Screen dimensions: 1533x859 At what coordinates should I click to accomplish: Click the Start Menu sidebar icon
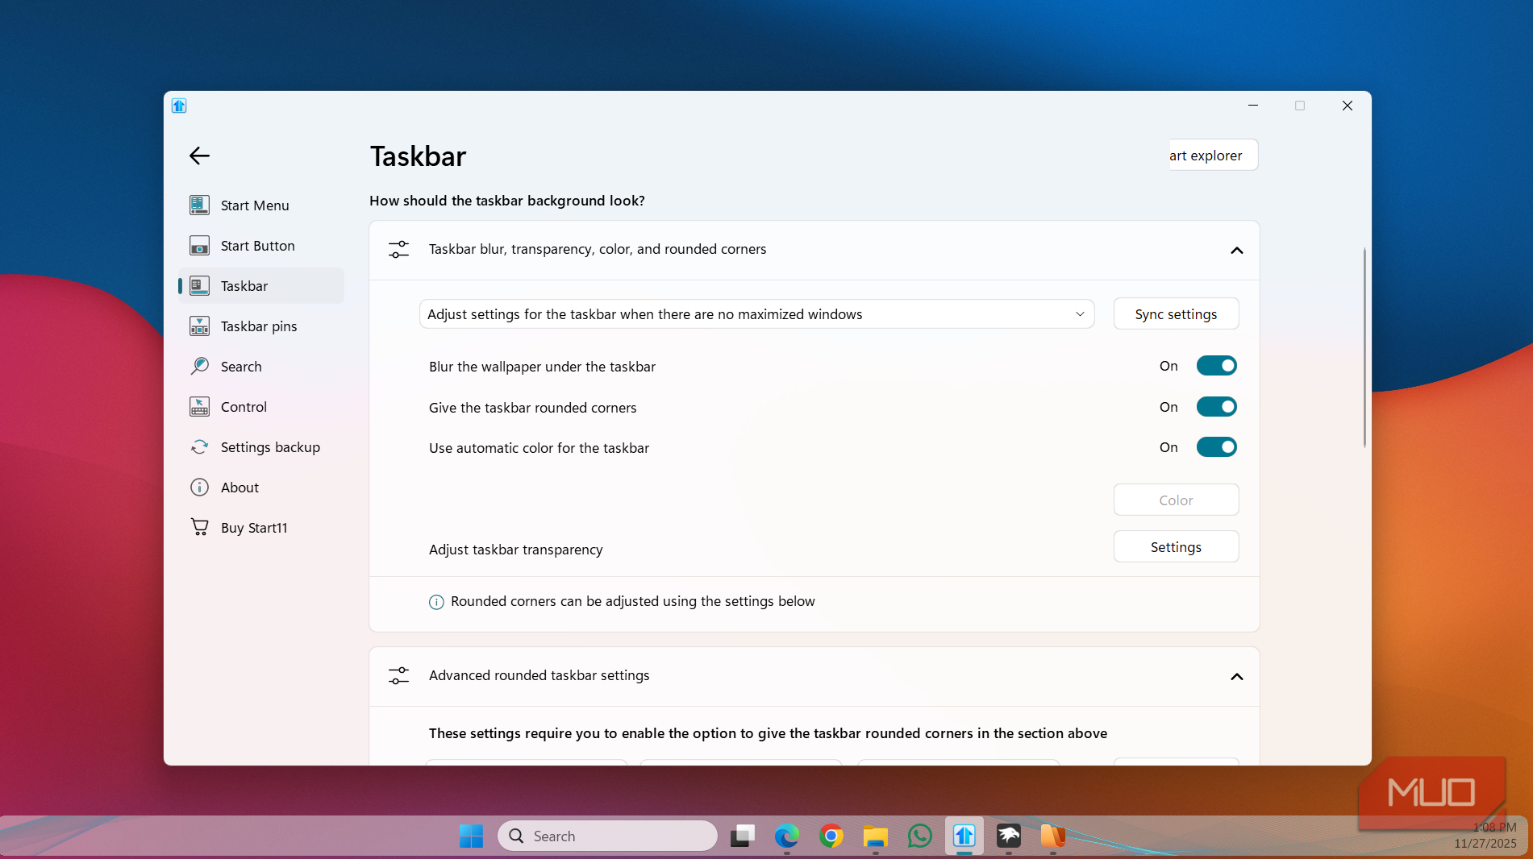[199, 205]
